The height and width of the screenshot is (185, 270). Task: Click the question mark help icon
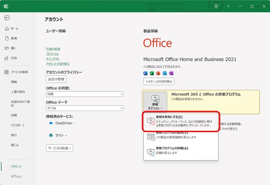pos(228,7)
